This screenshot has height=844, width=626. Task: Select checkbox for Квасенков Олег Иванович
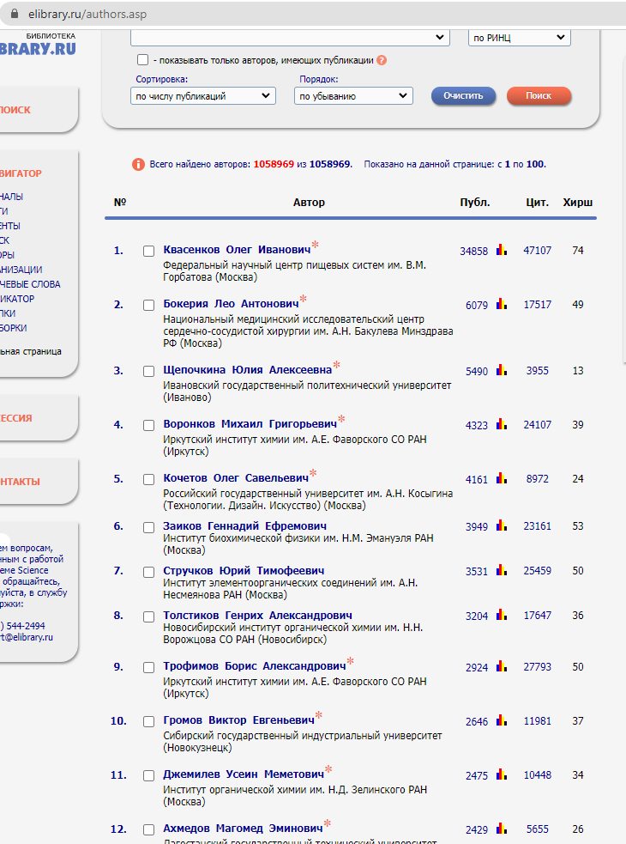tap(149, 251)
